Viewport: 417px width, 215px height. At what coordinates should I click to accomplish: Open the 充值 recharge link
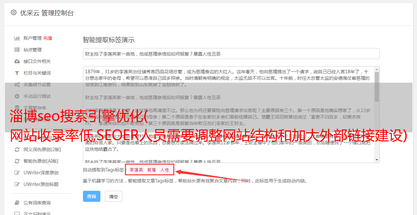[47, 38]
